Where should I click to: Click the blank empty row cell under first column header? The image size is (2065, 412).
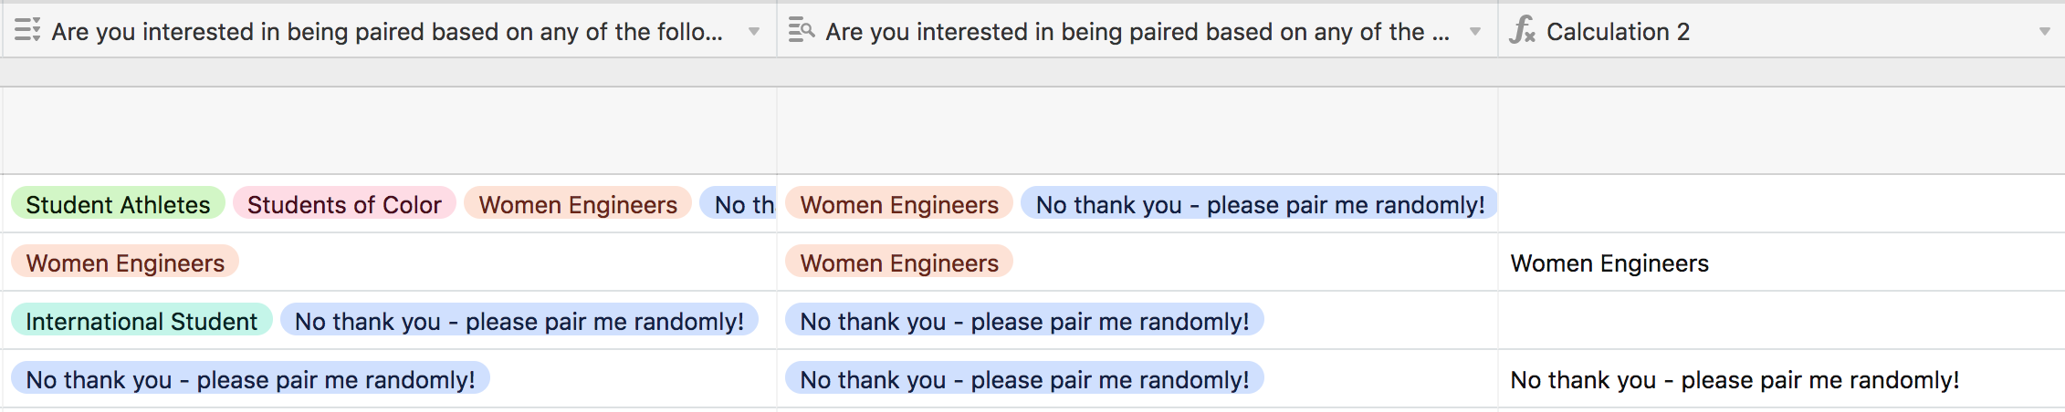[x=389, y=130]
